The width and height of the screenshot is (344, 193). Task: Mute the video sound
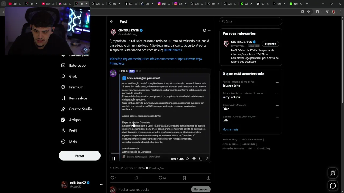(x=188, y=159)
